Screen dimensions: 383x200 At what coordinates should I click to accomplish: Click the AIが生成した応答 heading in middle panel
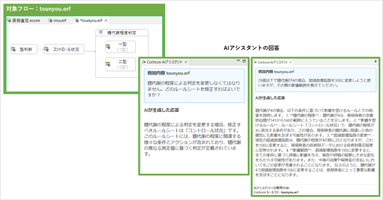pos(161,110)
